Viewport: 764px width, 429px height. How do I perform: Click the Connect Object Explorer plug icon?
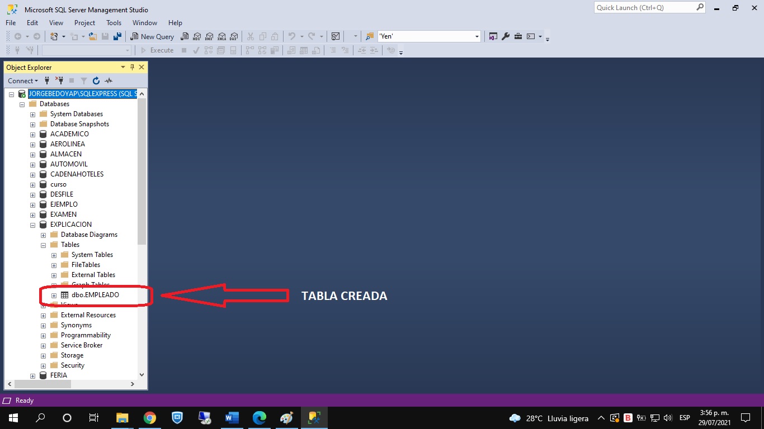[47, 80]
